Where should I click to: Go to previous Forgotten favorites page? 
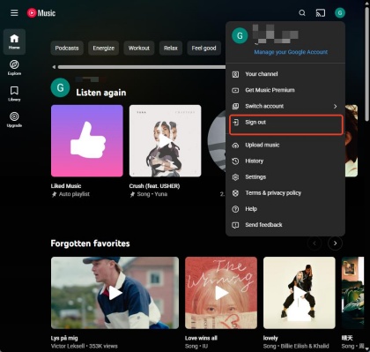[314, 243]
